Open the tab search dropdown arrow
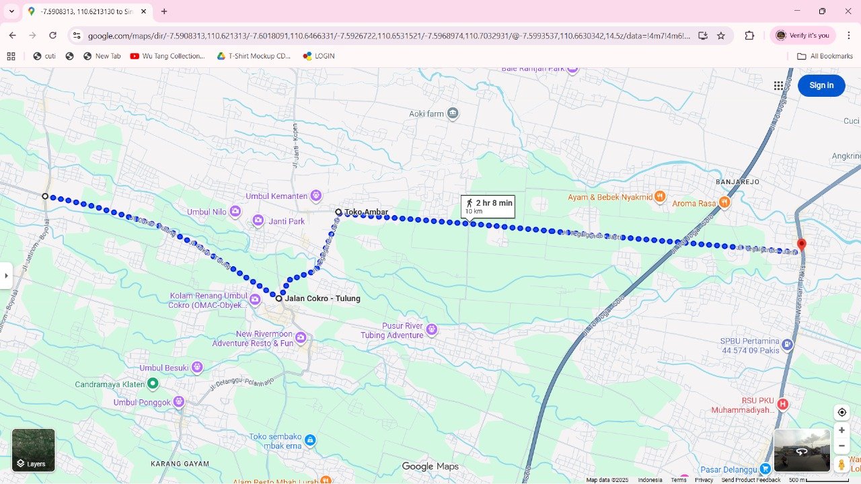 [11, 11]
